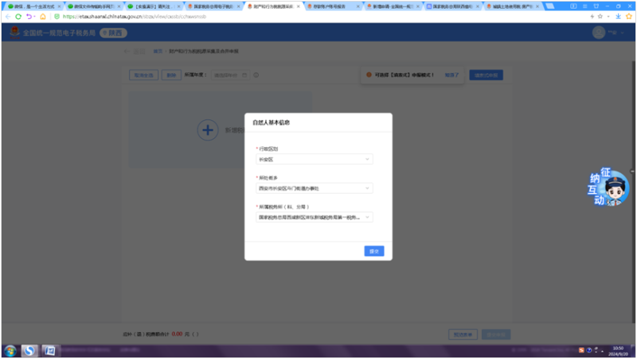
Task: Click the blue 提交 submit button
Action: coord(374,251)
